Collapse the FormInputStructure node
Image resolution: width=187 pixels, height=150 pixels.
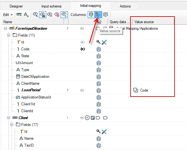[5, 28]
